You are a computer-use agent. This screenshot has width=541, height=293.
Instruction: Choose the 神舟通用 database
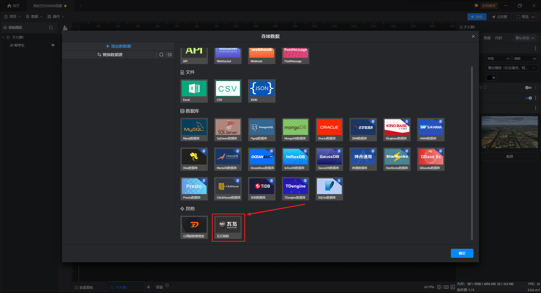[363, 159]
